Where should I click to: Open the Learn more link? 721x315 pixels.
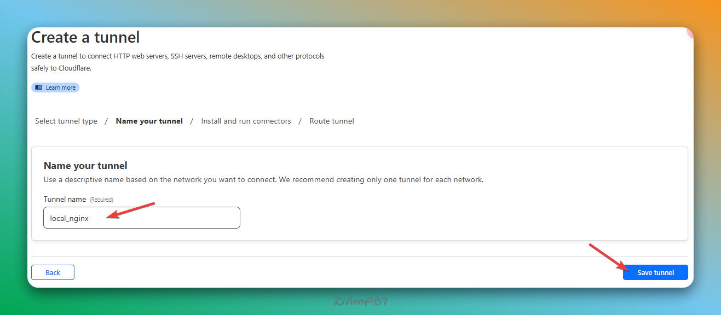pyautogui.click(x=60, y=87)
